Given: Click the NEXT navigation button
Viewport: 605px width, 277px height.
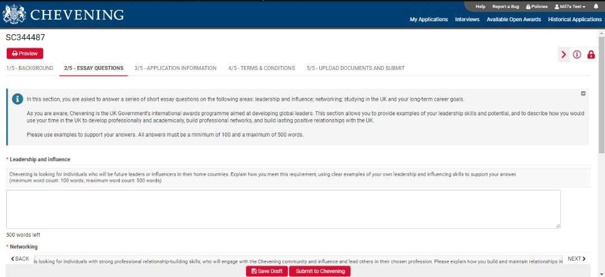Looking at the screenshot, I should [577, 259].
